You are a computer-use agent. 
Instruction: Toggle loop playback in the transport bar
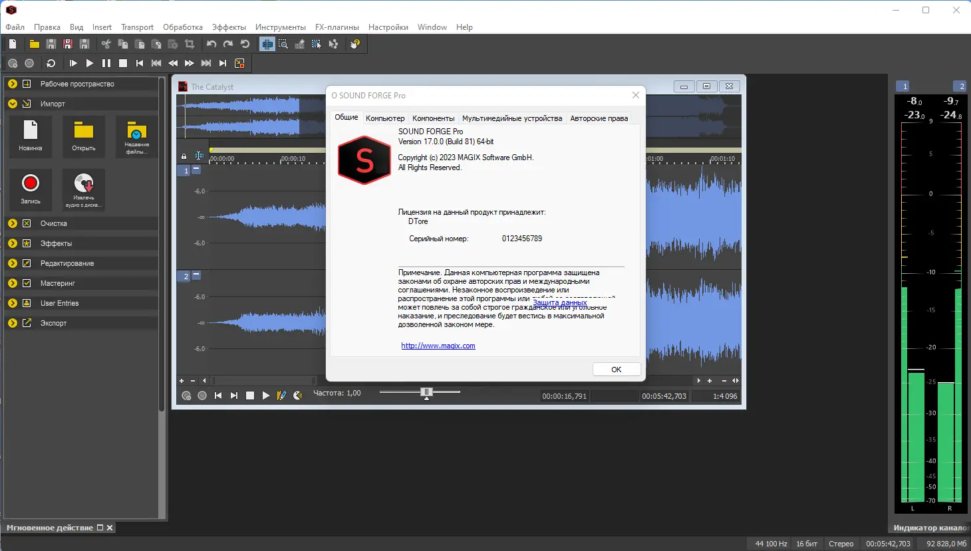(x=50, y=63)
